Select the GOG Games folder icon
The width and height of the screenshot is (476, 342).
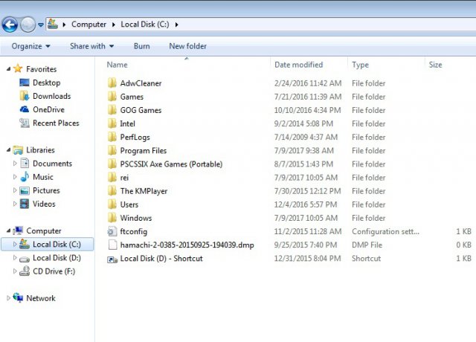pos(112,110)
